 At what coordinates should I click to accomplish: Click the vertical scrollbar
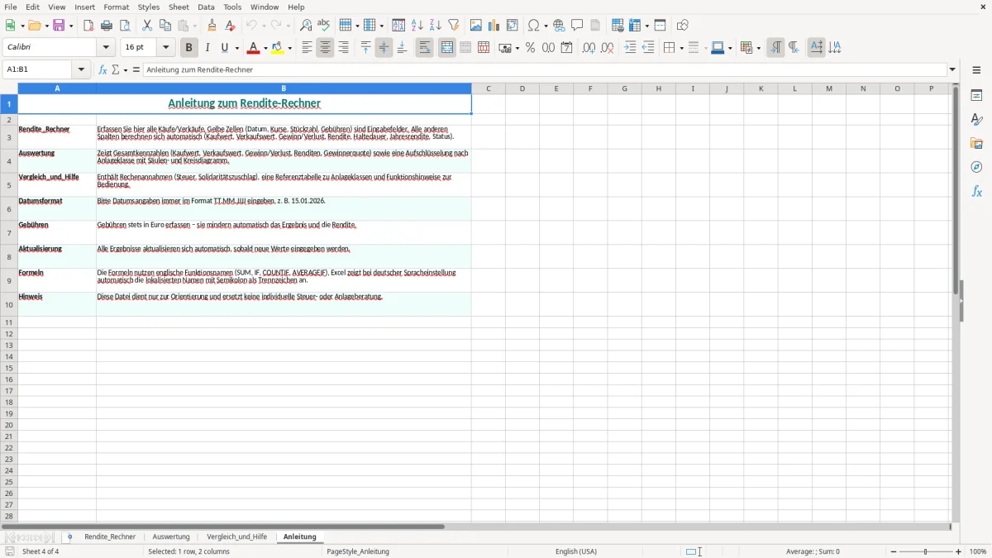coord(956,302)
